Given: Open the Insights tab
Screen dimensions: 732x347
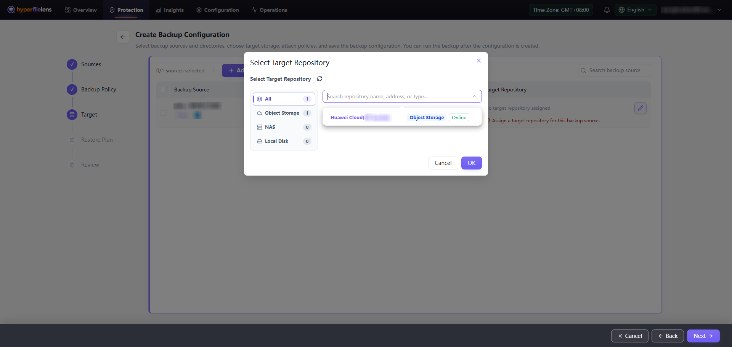Looking at the screenshot, I should (170, 10).
